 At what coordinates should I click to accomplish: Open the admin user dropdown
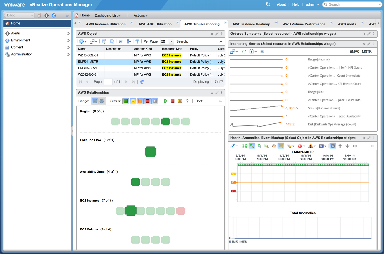312,4
